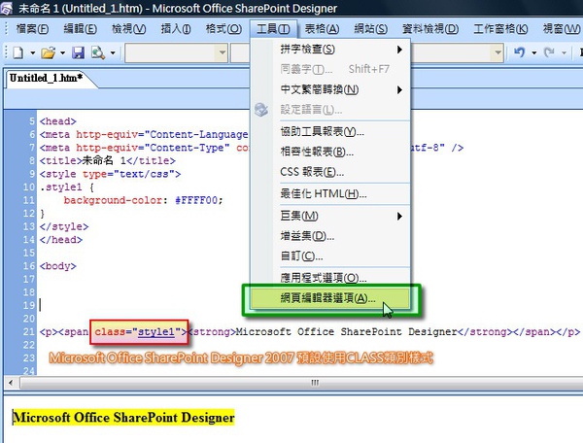Click the SharePoint Designer title bar app icon
This screenshot has height=443, width=583.
pyautogui.click(x=7, y=8)
